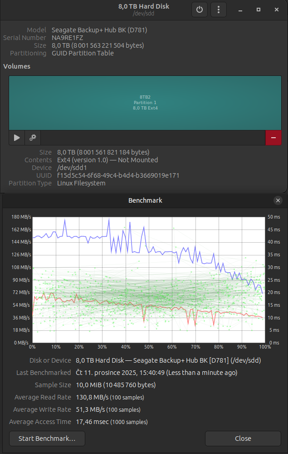288x454 pixels.
Task: Open additional partition options gear menu
Action: coord(33,138)
